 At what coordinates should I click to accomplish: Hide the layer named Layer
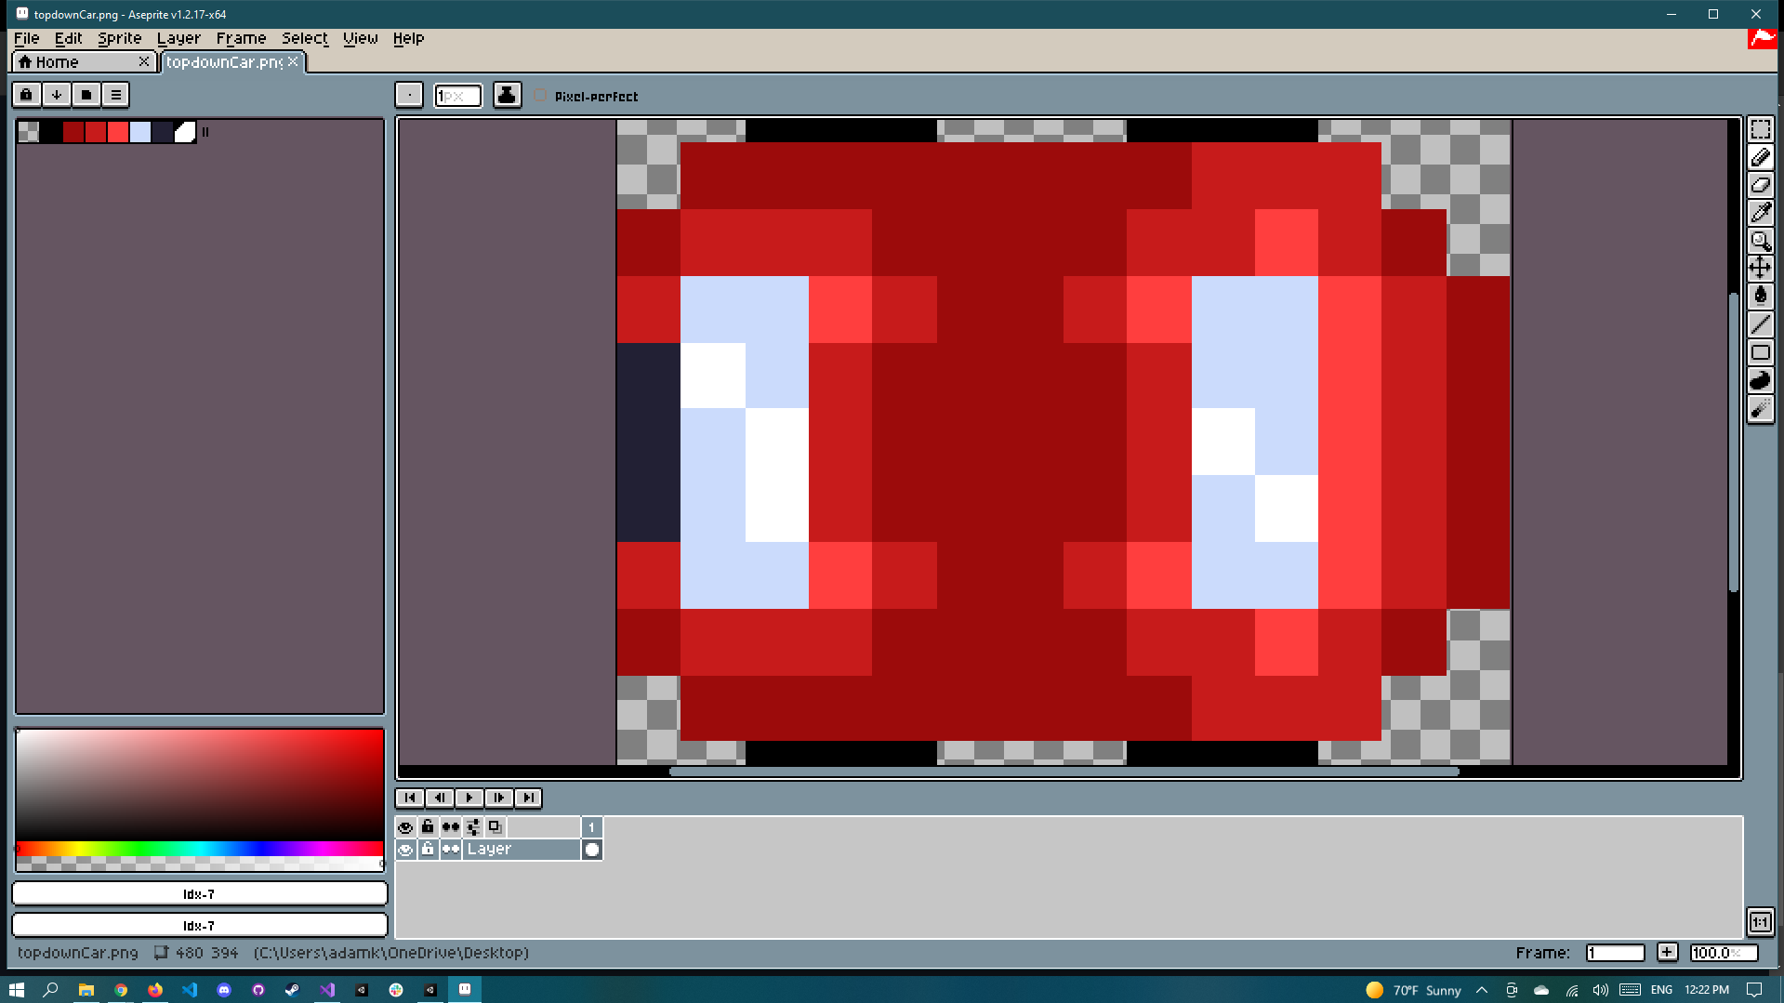(404, 849)
